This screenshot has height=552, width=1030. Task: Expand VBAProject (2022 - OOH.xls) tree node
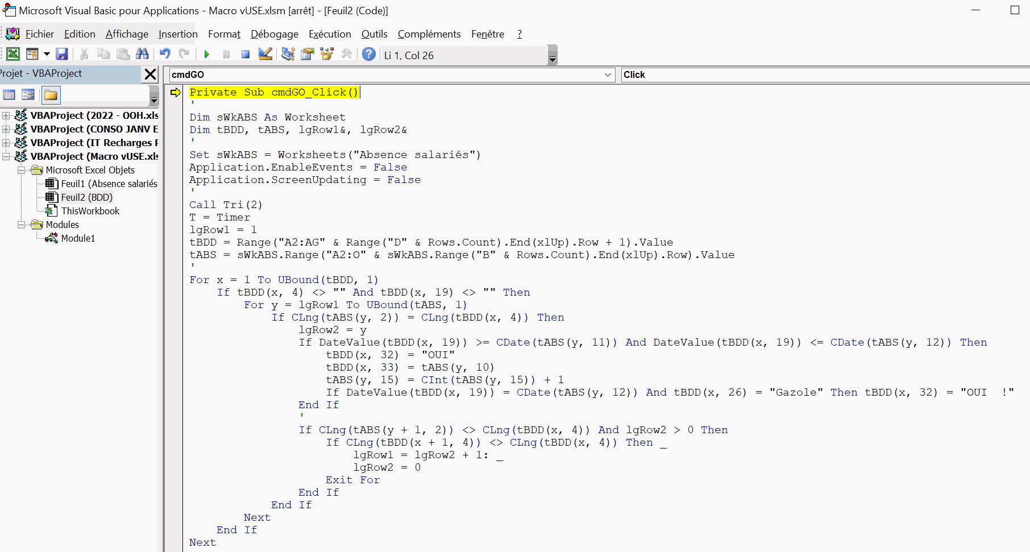6,116
